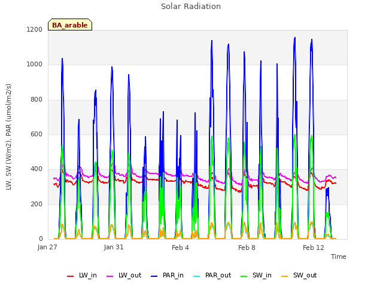This screenshot has width=383, height=287.
Task: Click the magenta LW_out legend color marker
Action: (x=110, y=276)
